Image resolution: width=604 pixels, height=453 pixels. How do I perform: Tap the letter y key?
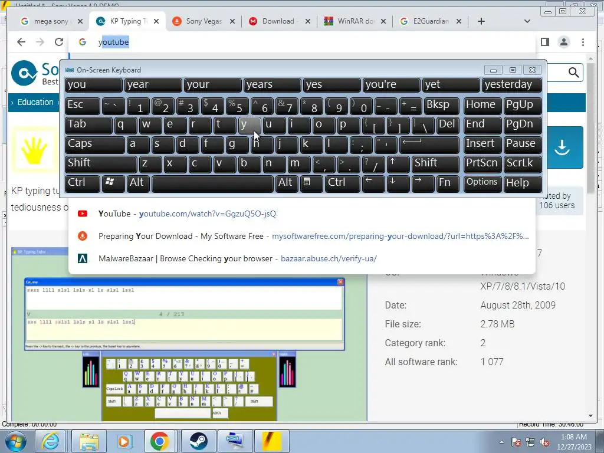(x=250, y=125)
